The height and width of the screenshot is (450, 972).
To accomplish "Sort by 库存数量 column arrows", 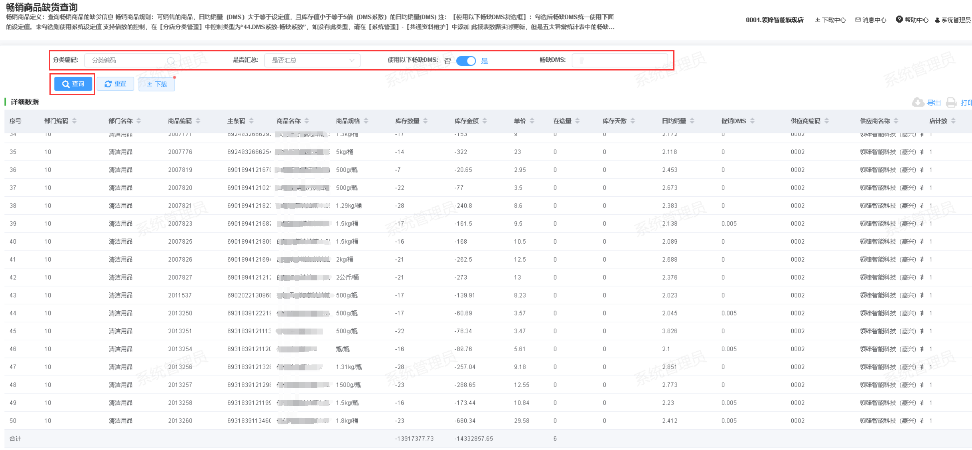I will [x=425, y=121].
